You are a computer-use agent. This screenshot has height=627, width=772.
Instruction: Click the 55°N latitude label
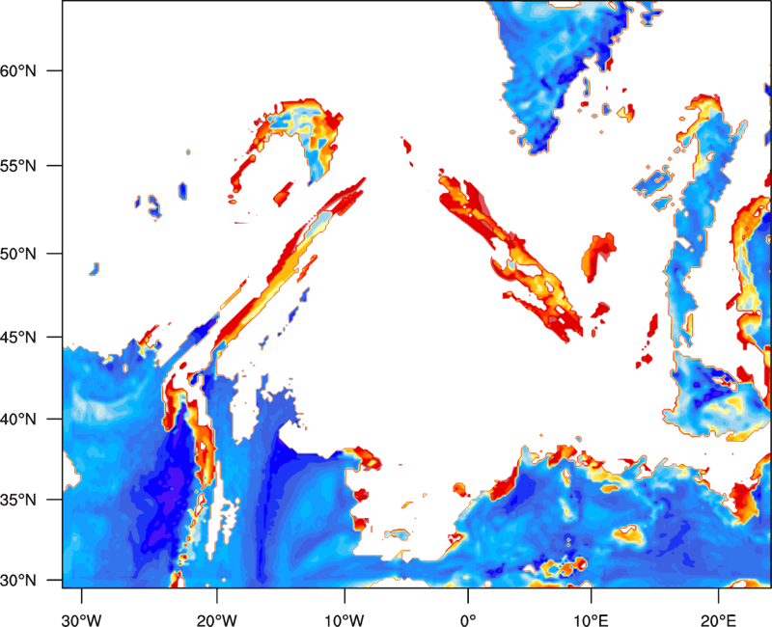(x=18, y=166)
